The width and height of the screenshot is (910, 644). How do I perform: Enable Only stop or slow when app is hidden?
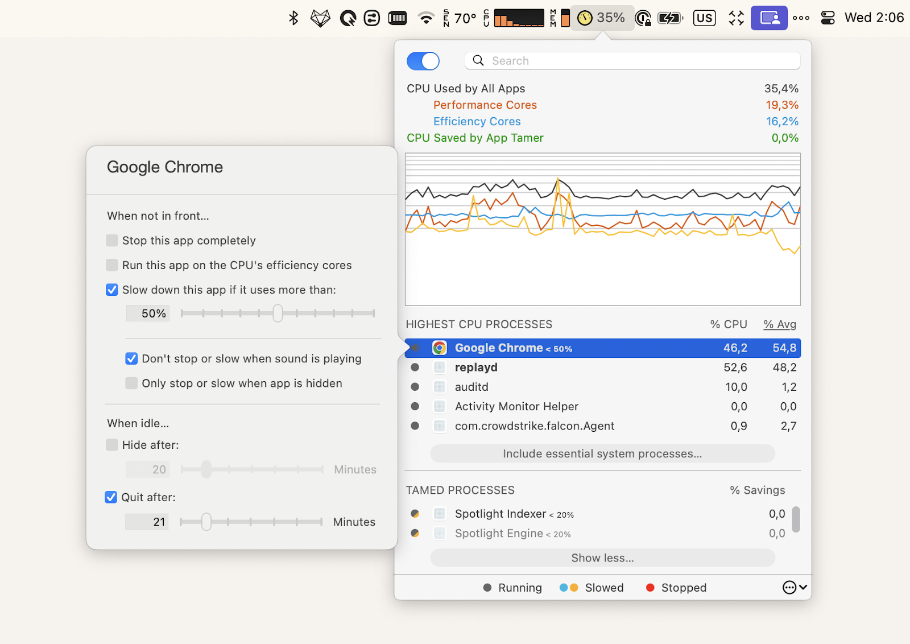pos(131,383)
